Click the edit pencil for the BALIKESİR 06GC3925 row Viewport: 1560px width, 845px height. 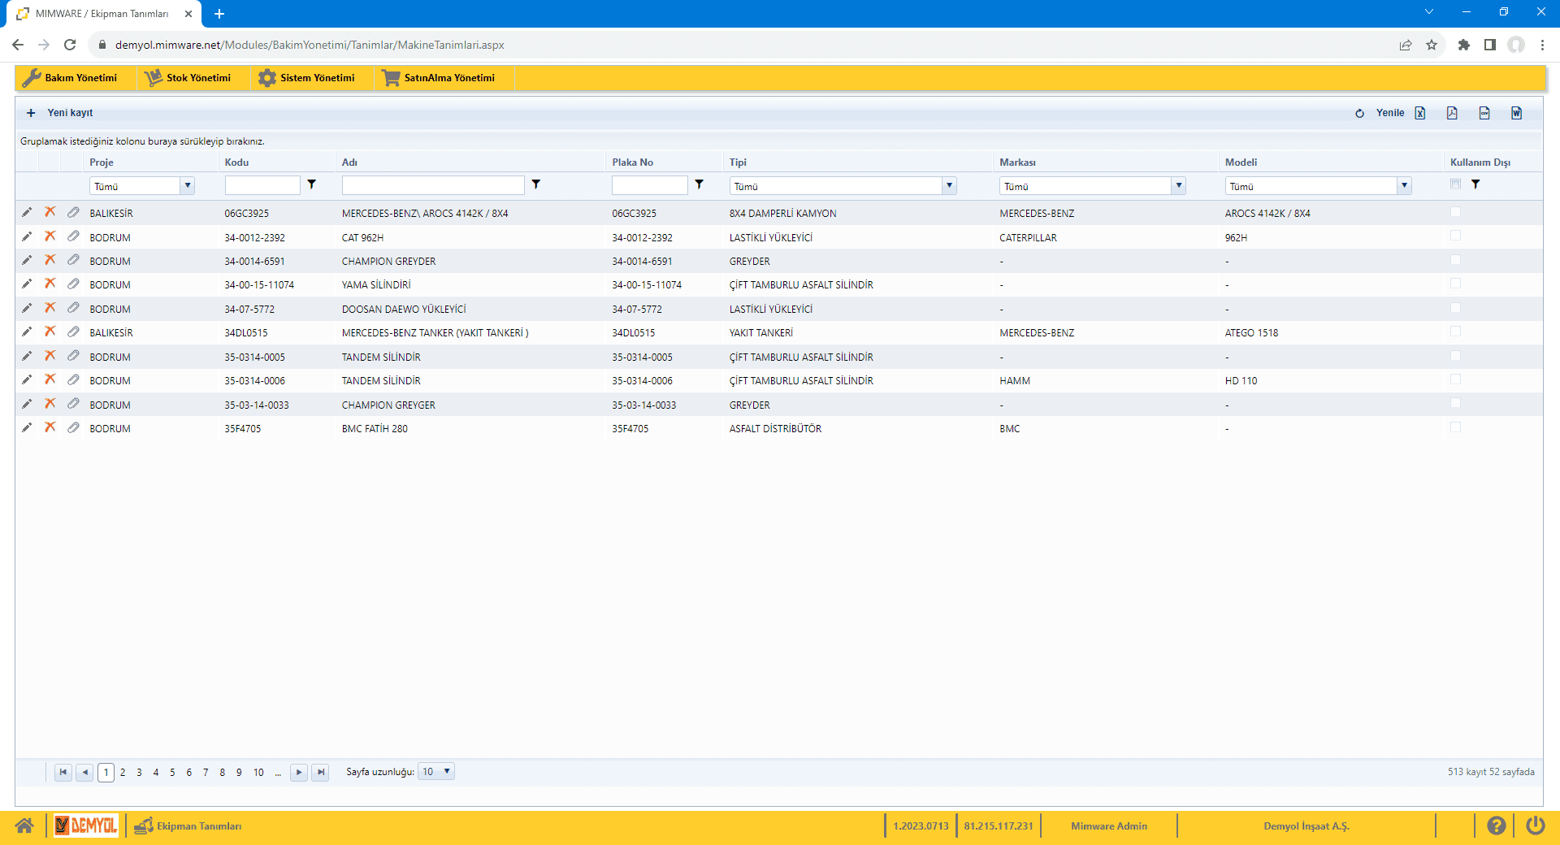point(27,213)
